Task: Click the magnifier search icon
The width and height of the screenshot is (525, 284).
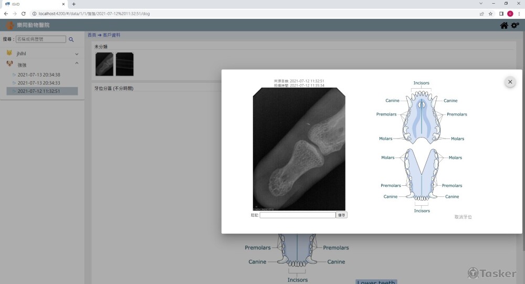Action: click(x=71, y=39)
